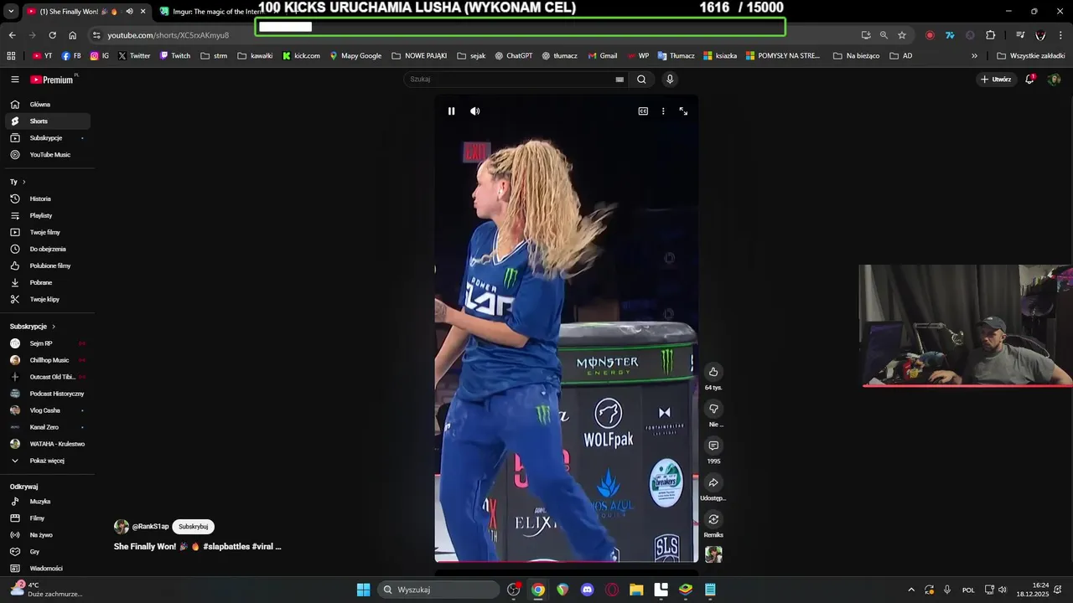This screenshot has width=1073, height=603.
Task: Open Twoje klipy
Action: point(47,299)
